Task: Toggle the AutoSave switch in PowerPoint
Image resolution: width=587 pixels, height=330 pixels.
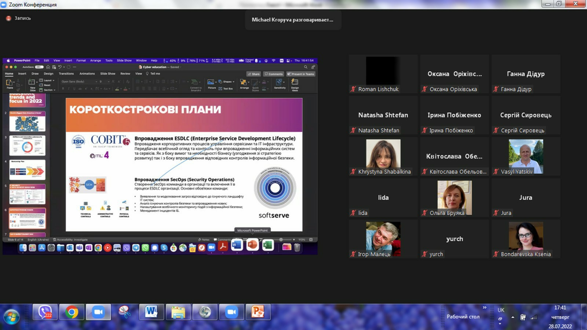Action: point(39,67)
